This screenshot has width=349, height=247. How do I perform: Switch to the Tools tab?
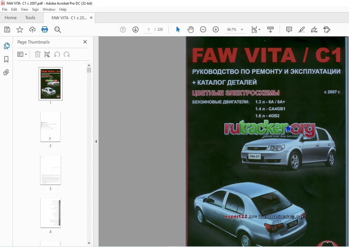click(30, 17)
